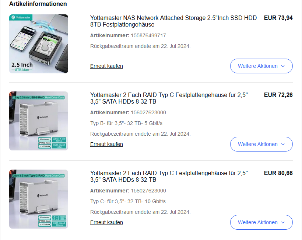Screen dimensions: 302x240
Task: Click the chevron arrow in first Weitere Aktionen
Action: 283,66
